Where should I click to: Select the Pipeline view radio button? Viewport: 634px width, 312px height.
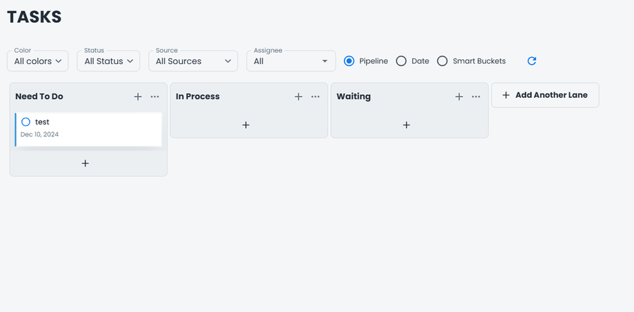[349, 61]
